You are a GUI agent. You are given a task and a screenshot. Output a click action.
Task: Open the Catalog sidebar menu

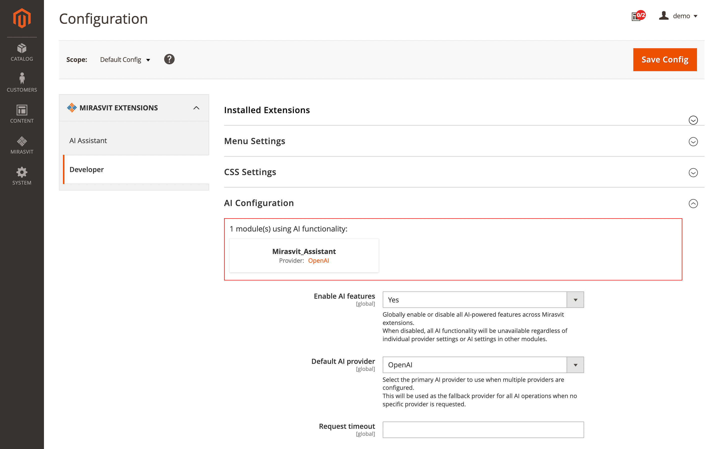22,52
